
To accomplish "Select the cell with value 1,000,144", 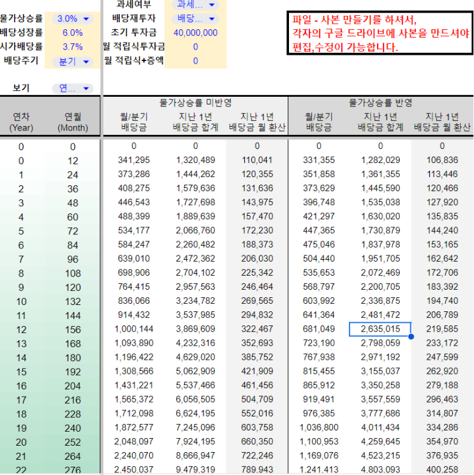I will click(134, 329).
